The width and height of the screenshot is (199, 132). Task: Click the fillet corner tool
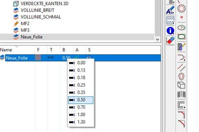click(x=182, y=115)
